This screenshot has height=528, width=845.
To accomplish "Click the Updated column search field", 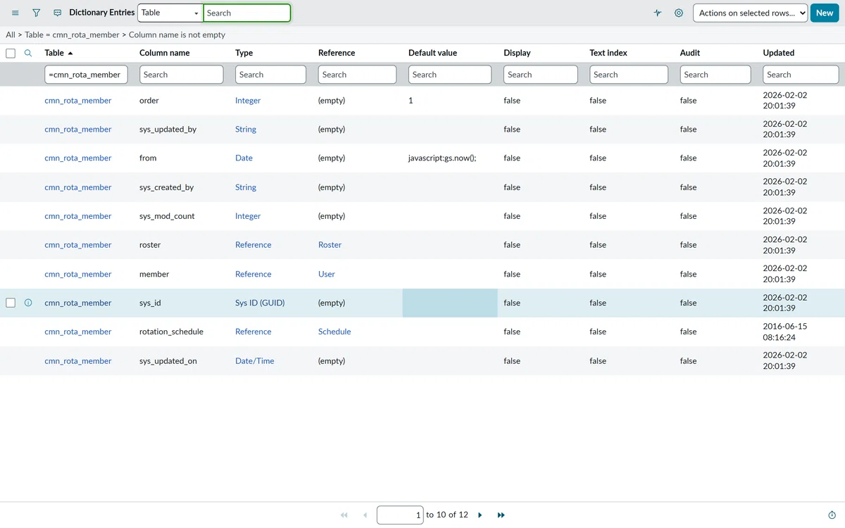I will (801, 75).
